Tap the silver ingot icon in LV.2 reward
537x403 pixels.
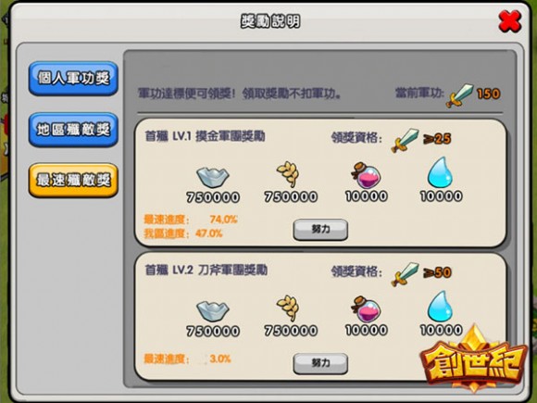[x=213, y=310]
